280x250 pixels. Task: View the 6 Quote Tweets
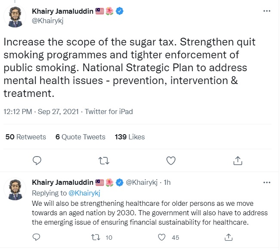point(80,137)
